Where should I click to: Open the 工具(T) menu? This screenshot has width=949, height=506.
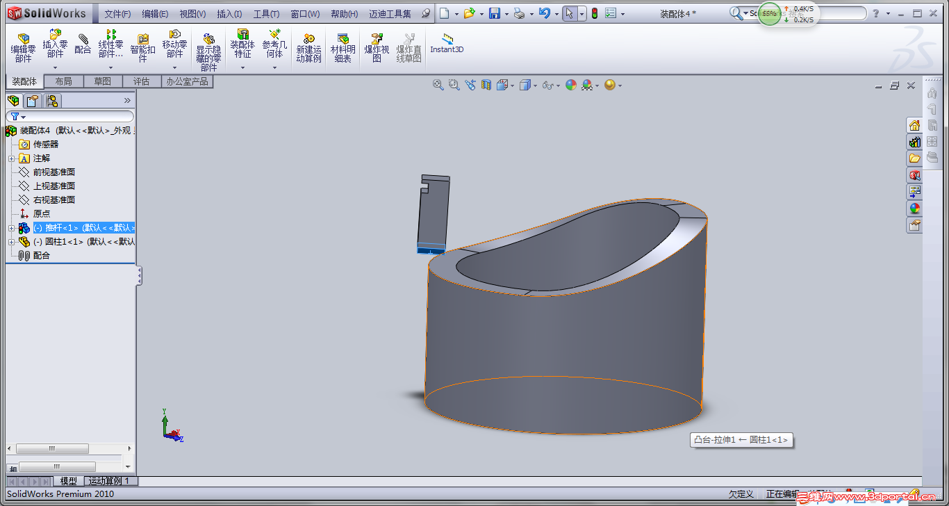[x=266, y=14]
